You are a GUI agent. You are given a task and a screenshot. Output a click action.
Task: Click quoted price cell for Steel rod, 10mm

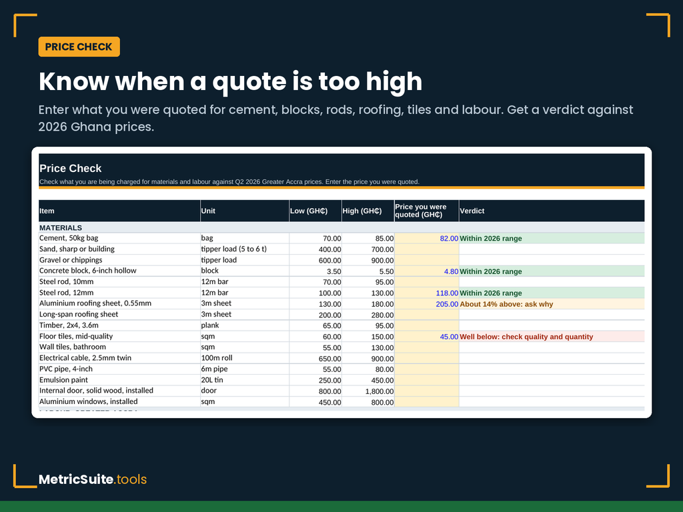426,282
